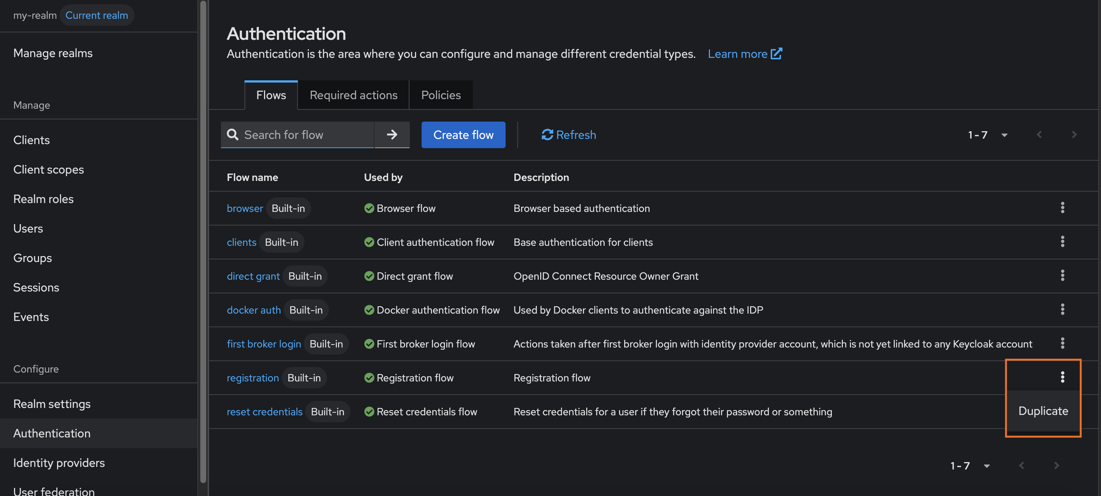Open Identity providers in the sidebar
1101x496 pixels.
(59, 462)
